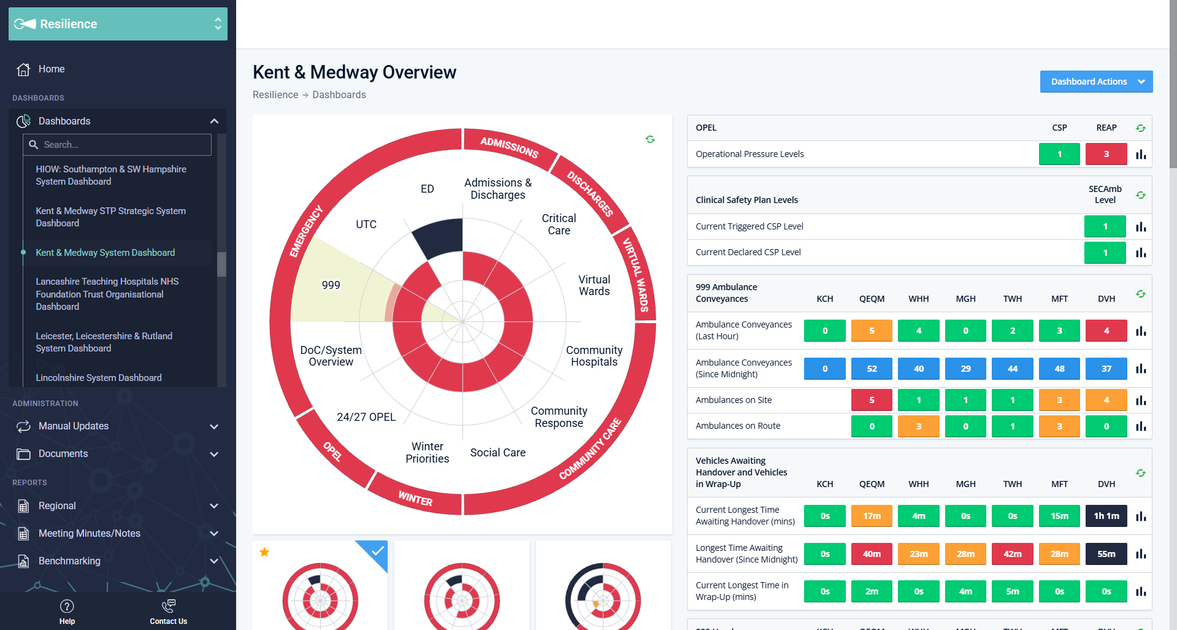The width and height of the screenshot is (1177, 630).
Task: Open chart for Current Longest Time Awaiting Handover
Action: (x=1141, y=517)
